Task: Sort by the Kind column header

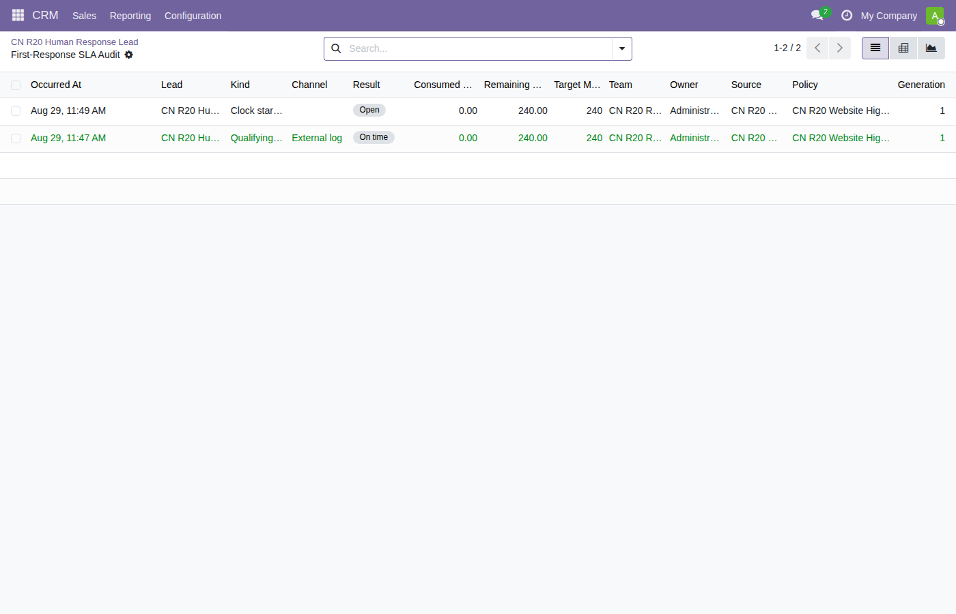Action: [240, 85]
